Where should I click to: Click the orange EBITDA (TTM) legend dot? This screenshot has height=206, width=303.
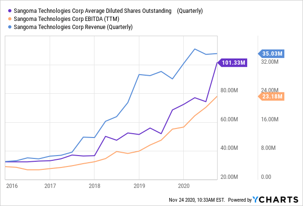[x=10, y=19]
